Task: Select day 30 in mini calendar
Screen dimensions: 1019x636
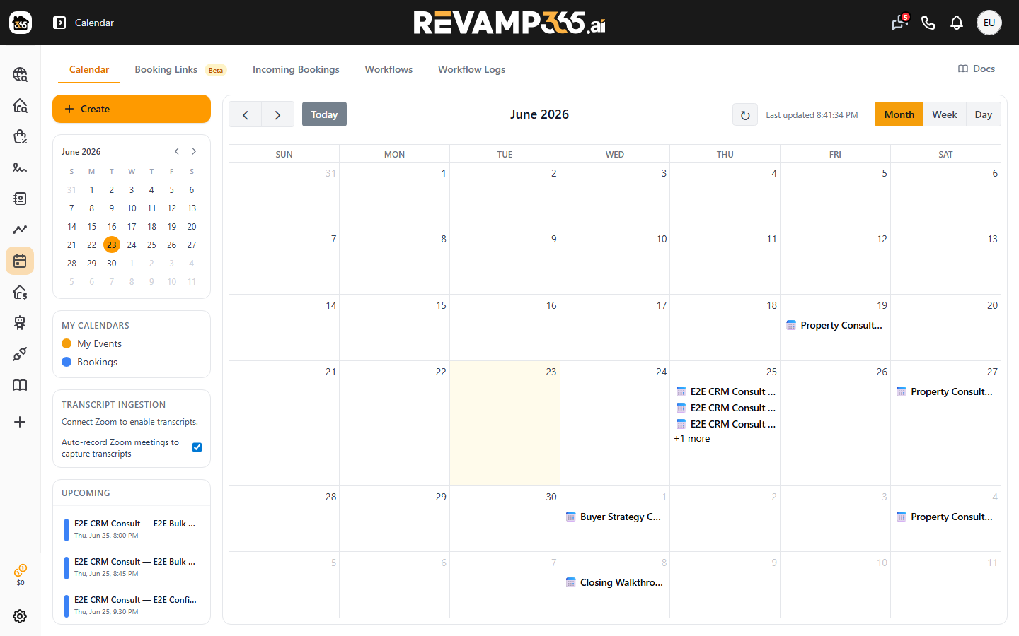Action: [112, 263]
